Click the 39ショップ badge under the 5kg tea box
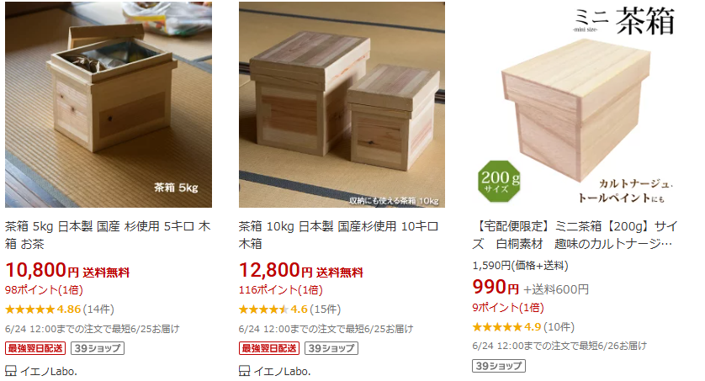This screenshot has height=381, width=705. 98,348
